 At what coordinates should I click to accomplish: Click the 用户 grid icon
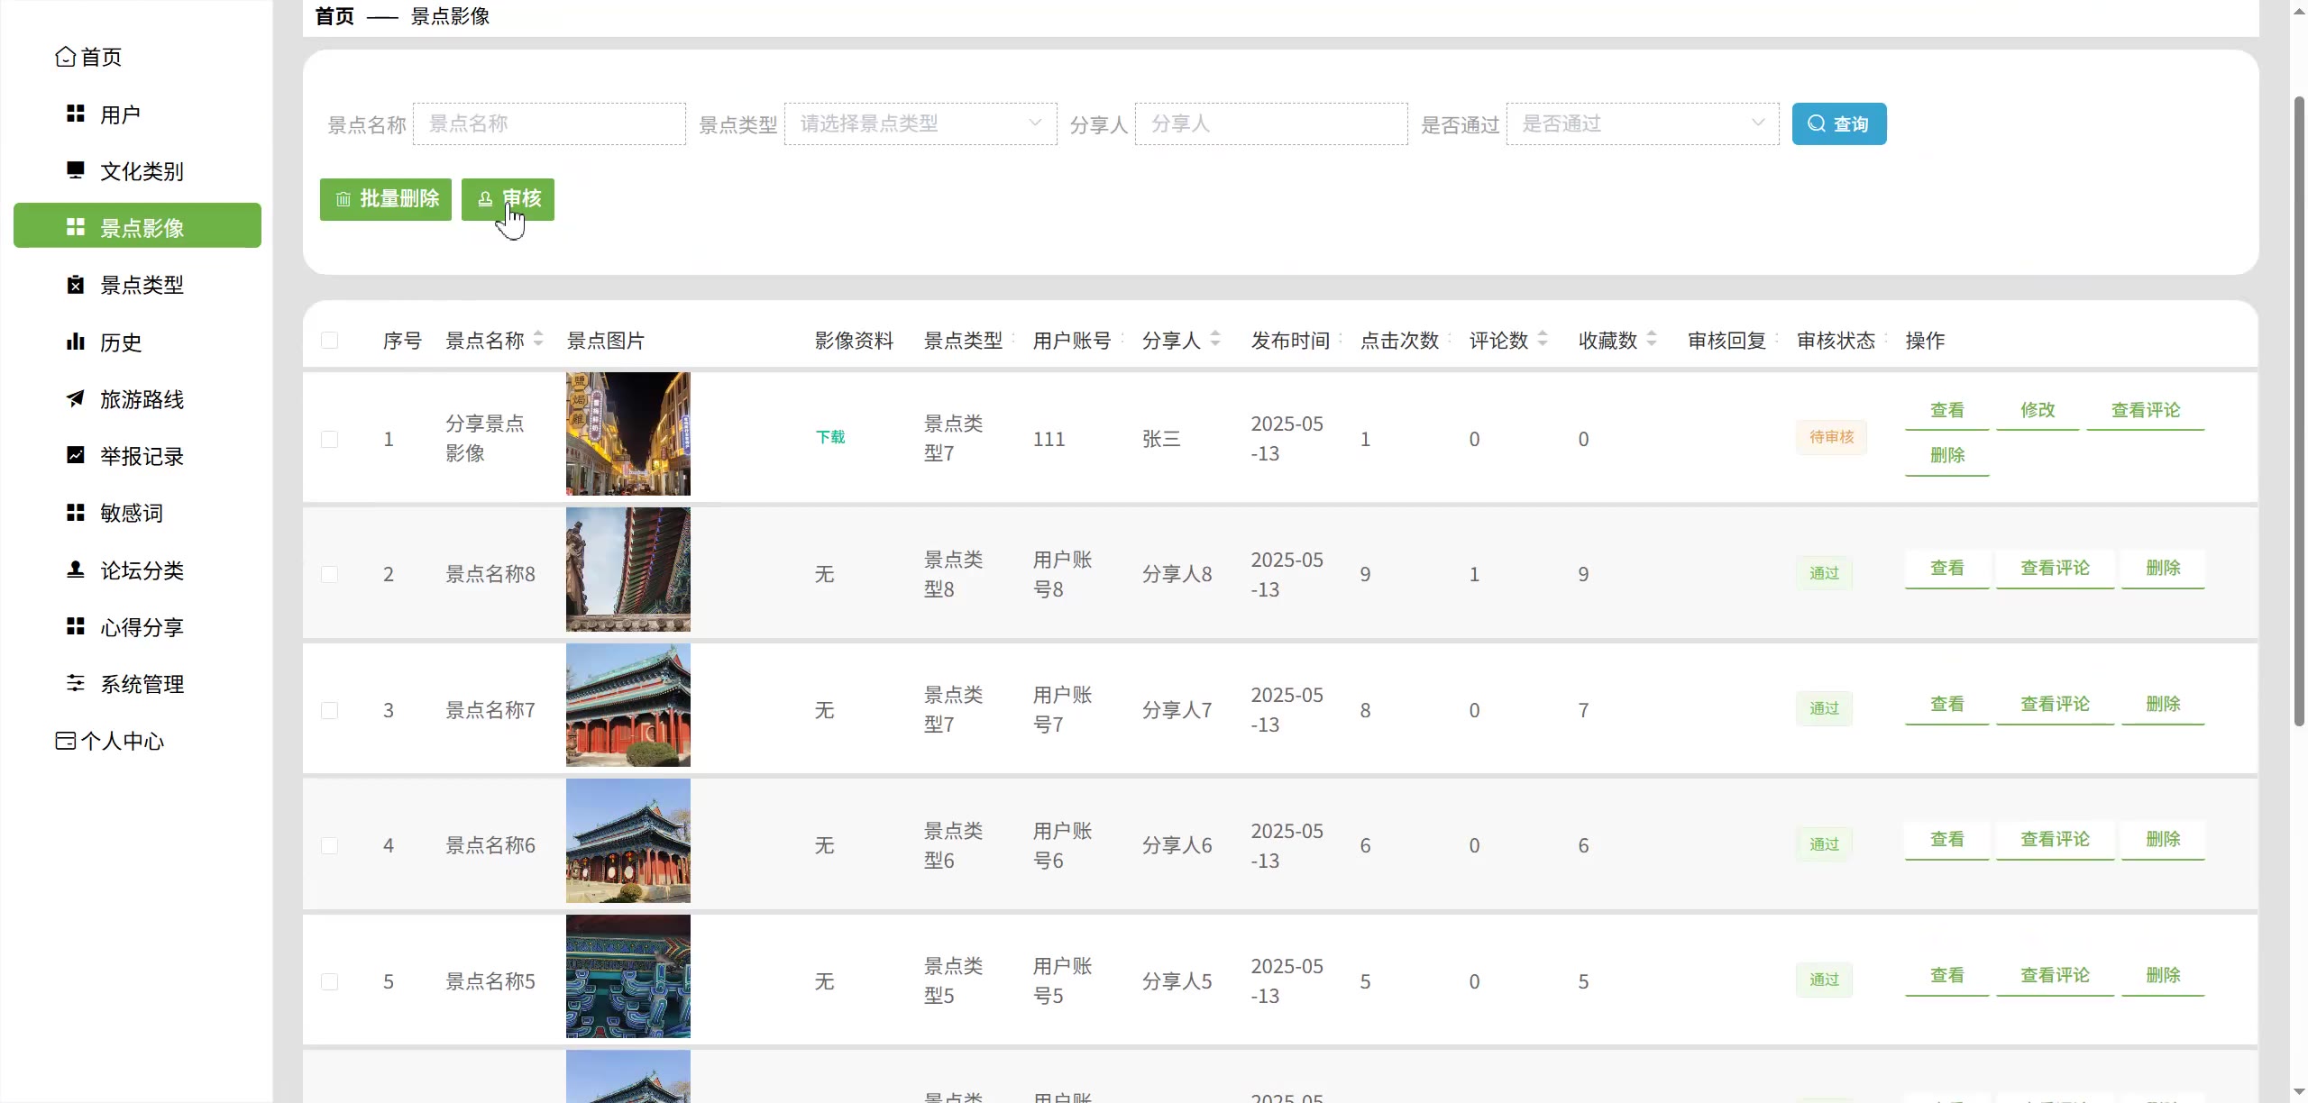point(76,114)
